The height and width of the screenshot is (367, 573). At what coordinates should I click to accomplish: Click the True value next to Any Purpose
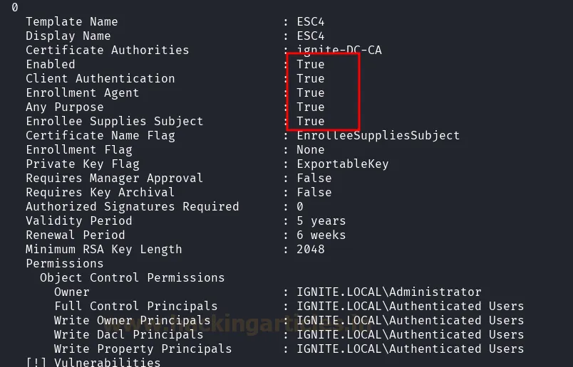click(x=311, y=107)
